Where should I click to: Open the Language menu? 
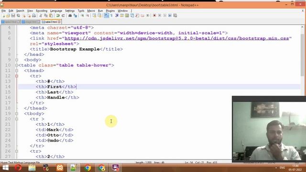(56, 11)
